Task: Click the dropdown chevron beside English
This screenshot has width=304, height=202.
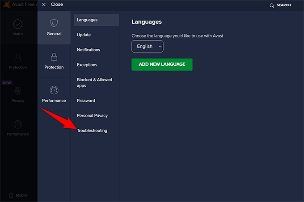Action: point(160,46)
